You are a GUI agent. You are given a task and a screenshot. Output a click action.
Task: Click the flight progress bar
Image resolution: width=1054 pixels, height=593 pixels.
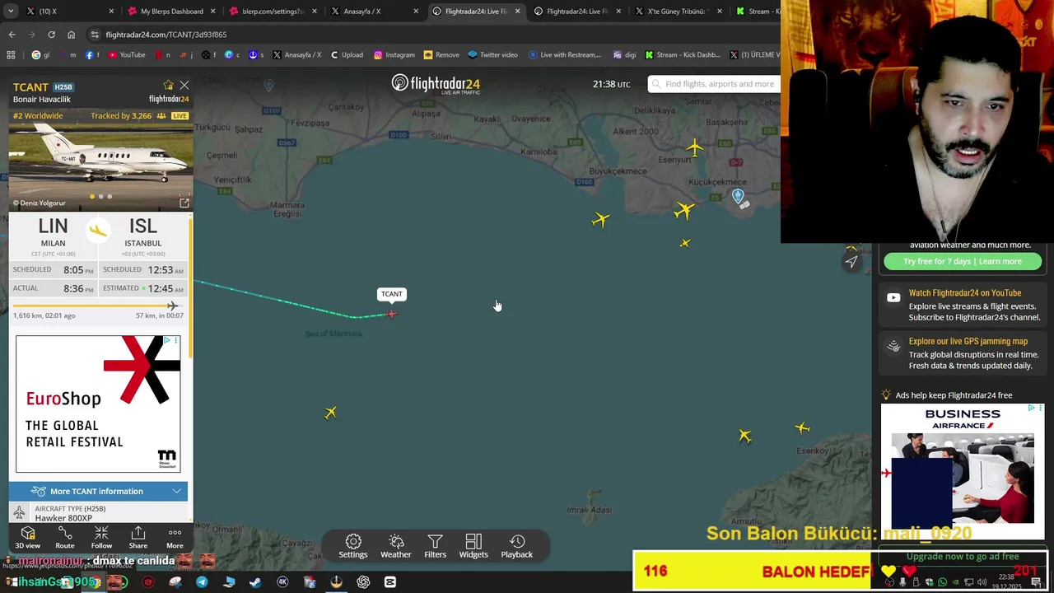click(98, 306)
